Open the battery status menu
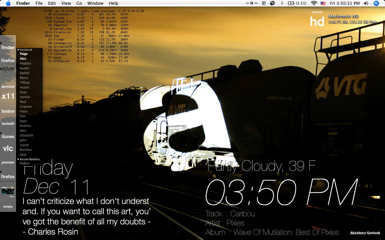The height and width of the screenshot is (240, 385). [297, 3]
